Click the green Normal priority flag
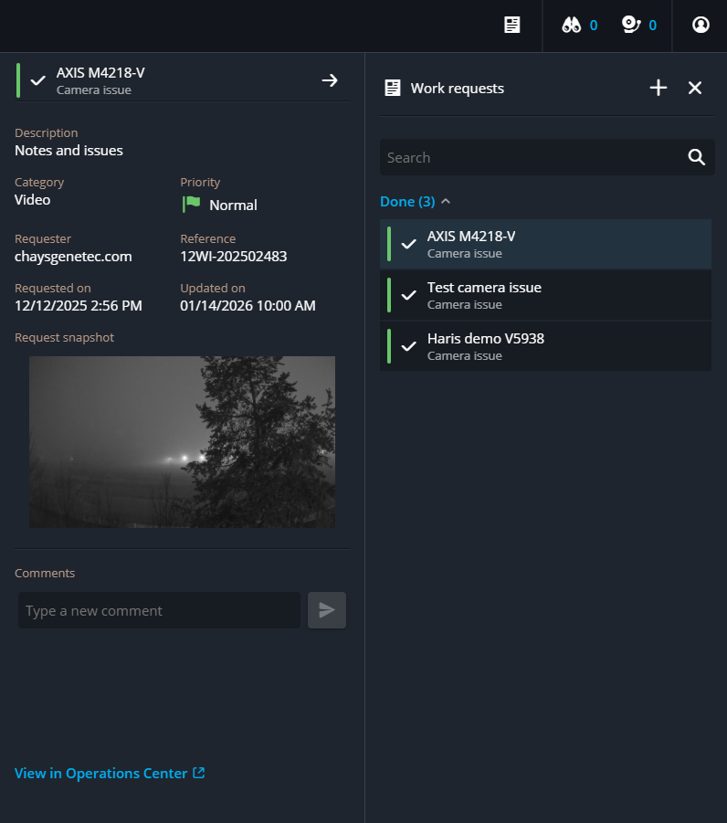This screenshot has width=727, height=823. [191, 205]
